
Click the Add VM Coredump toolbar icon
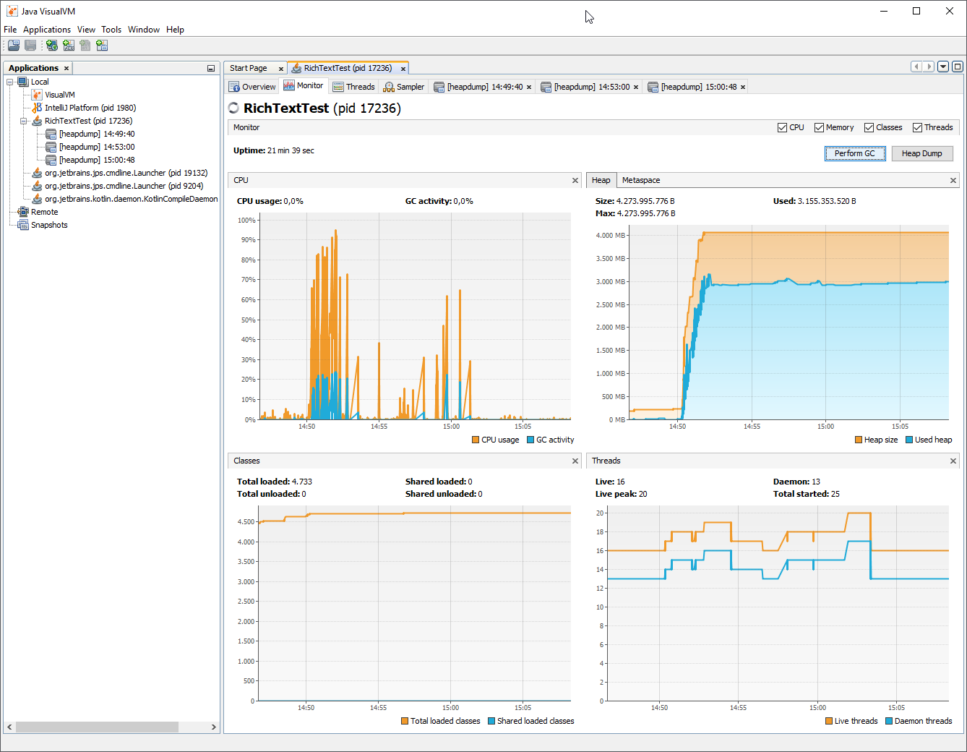(x=85, y=45)
